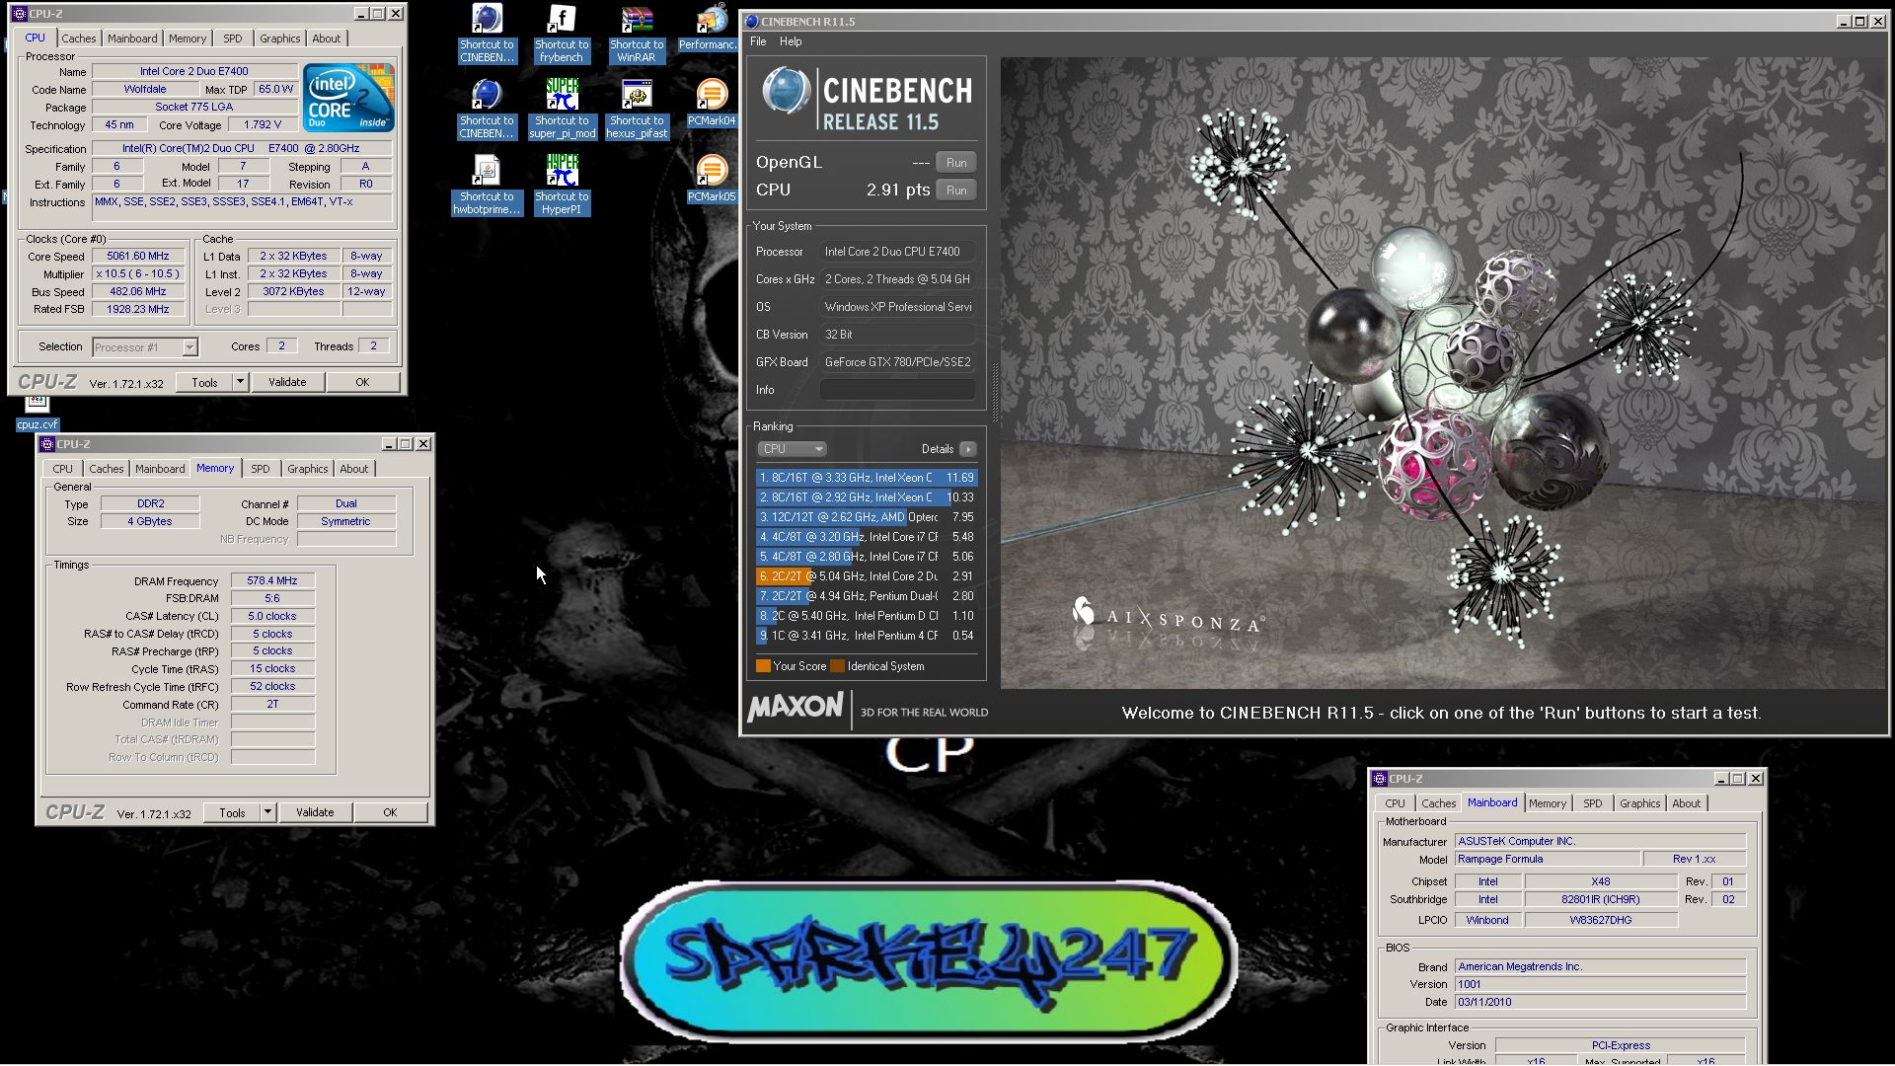Screen dimensions: 1895x1066
Task: Open Shortcut to hexus_pifast icon
Action: (x=637, y=109)
